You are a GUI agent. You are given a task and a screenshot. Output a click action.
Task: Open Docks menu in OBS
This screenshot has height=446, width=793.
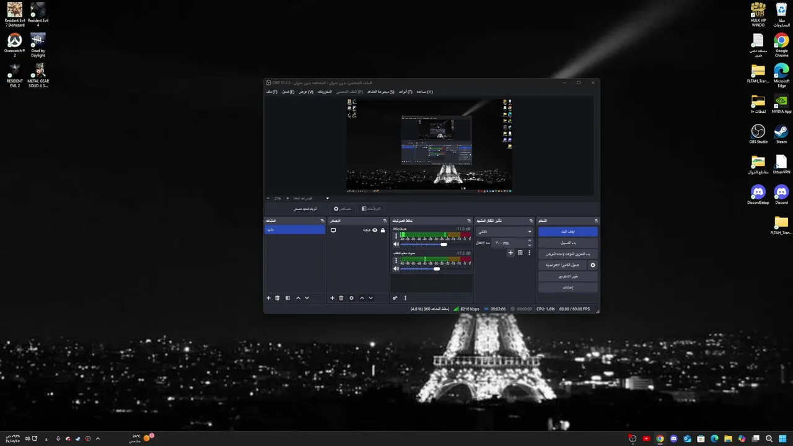pyautogui.click(x=325, y=92)
